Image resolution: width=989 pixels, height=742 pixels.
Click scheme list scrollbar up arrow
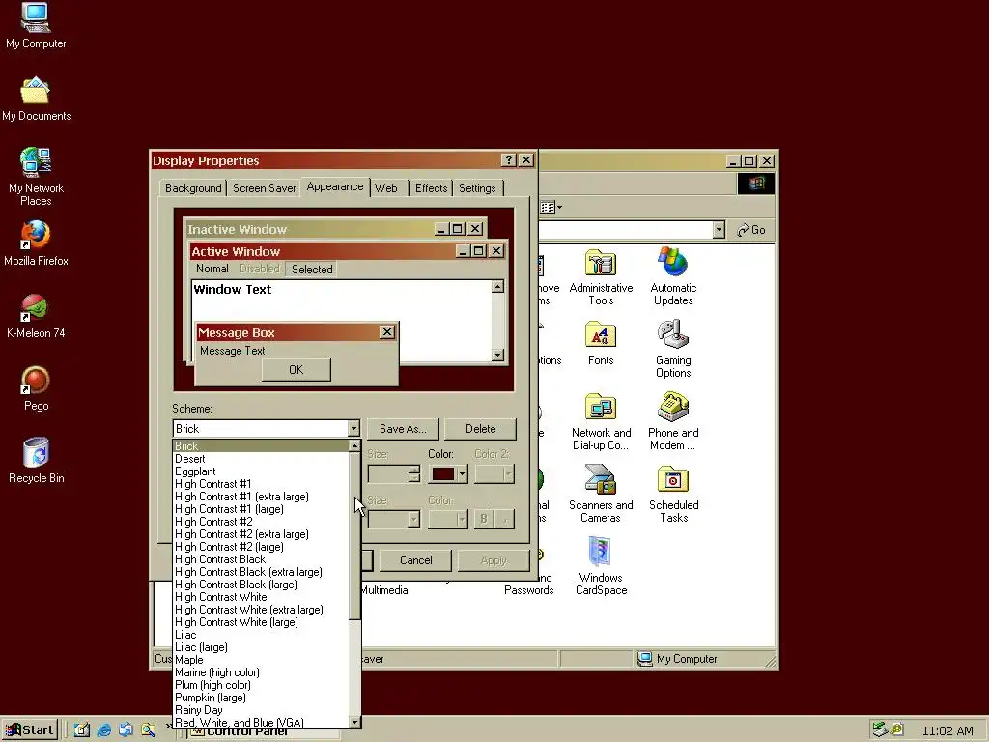354,446
